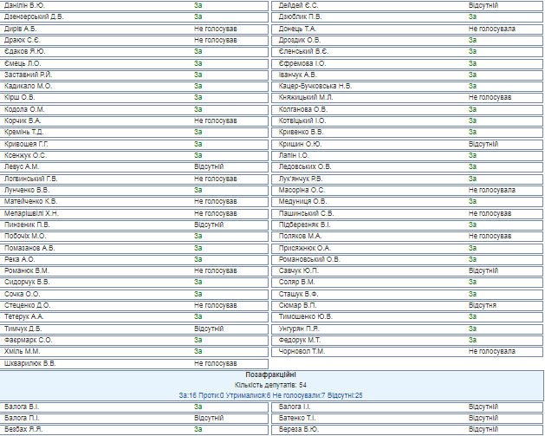The width and height of the screenshot is (545, 436).
Task: Click the name Єфремова І.О.
Action: pos(302,62)
